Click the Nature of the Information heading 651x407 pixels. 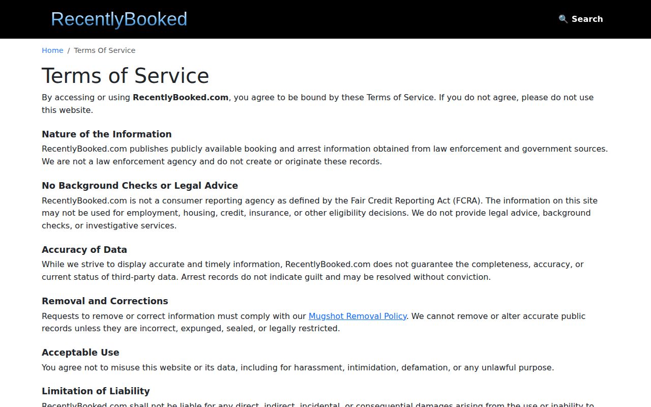pyautogui.click(x=107, y=134)
